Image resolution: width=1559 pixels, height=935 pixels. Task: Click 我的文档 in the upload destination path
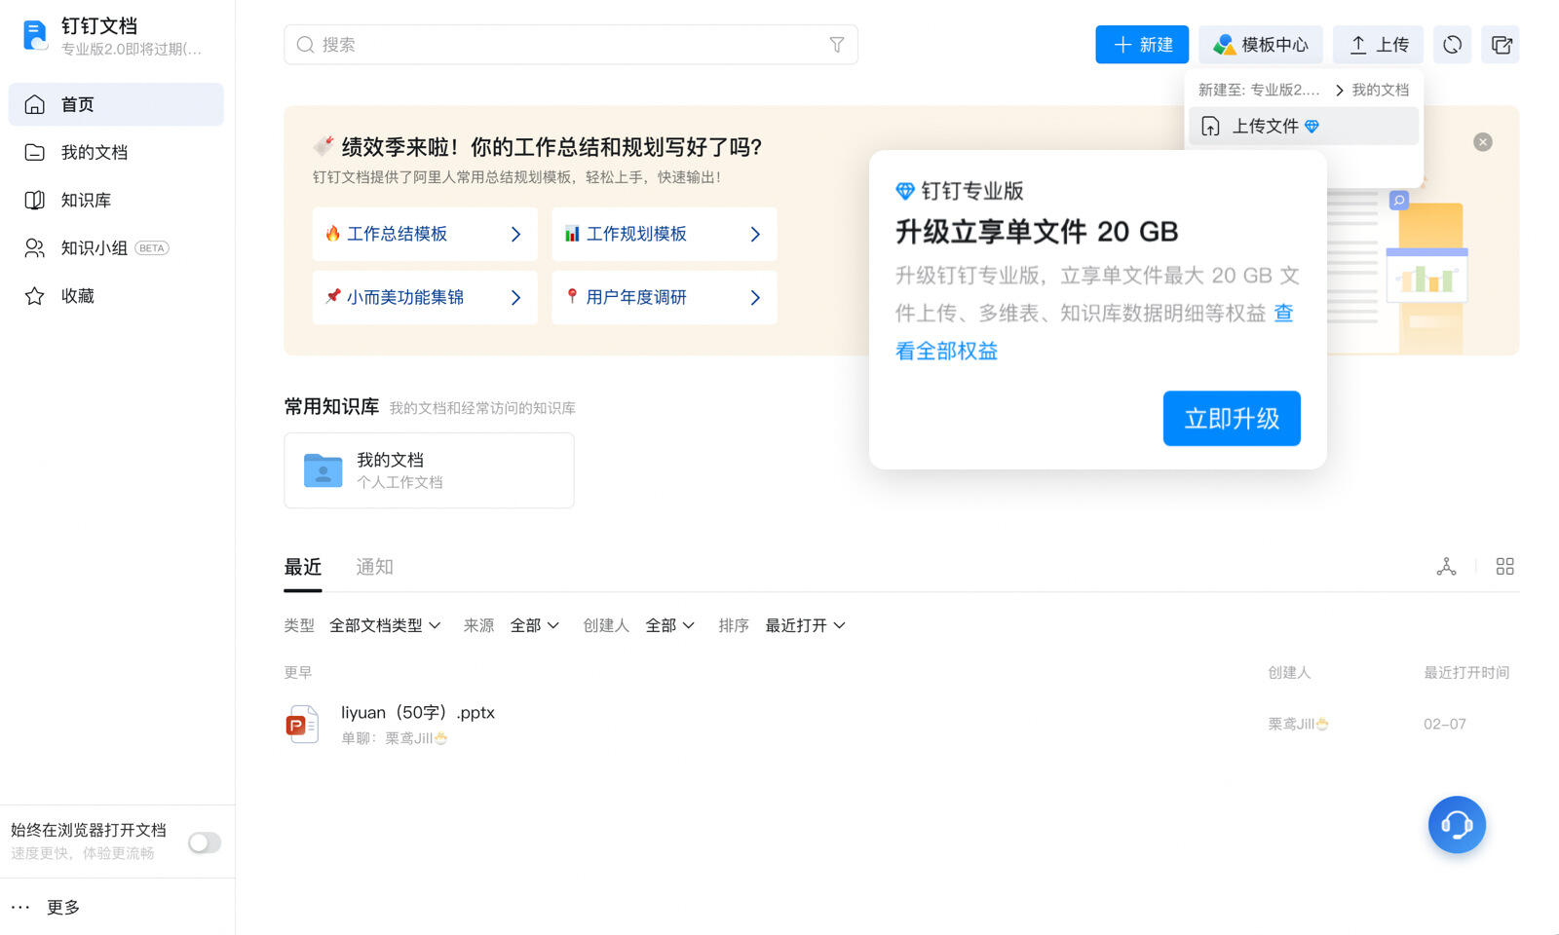(1380, 90)
